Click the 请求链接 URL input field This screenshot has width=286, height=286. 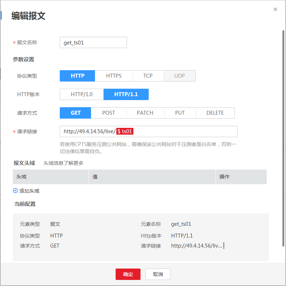coord(148,131)
